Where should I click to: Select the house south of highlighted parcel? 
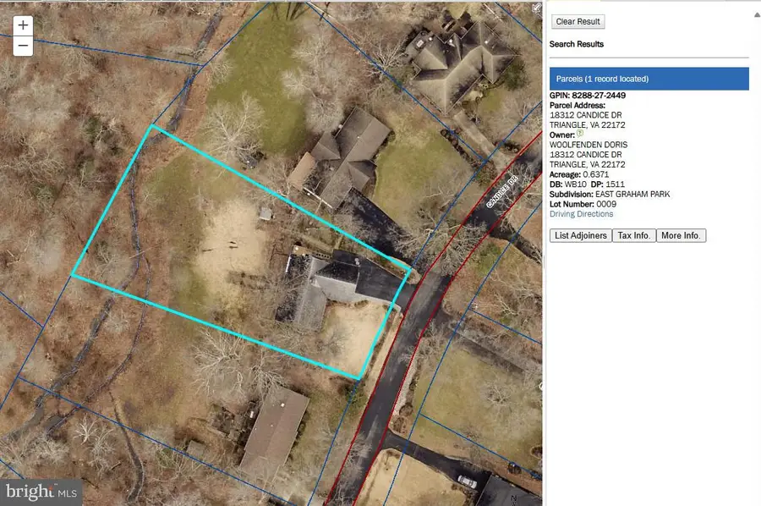pyautogui.click(x=273, y=430)
